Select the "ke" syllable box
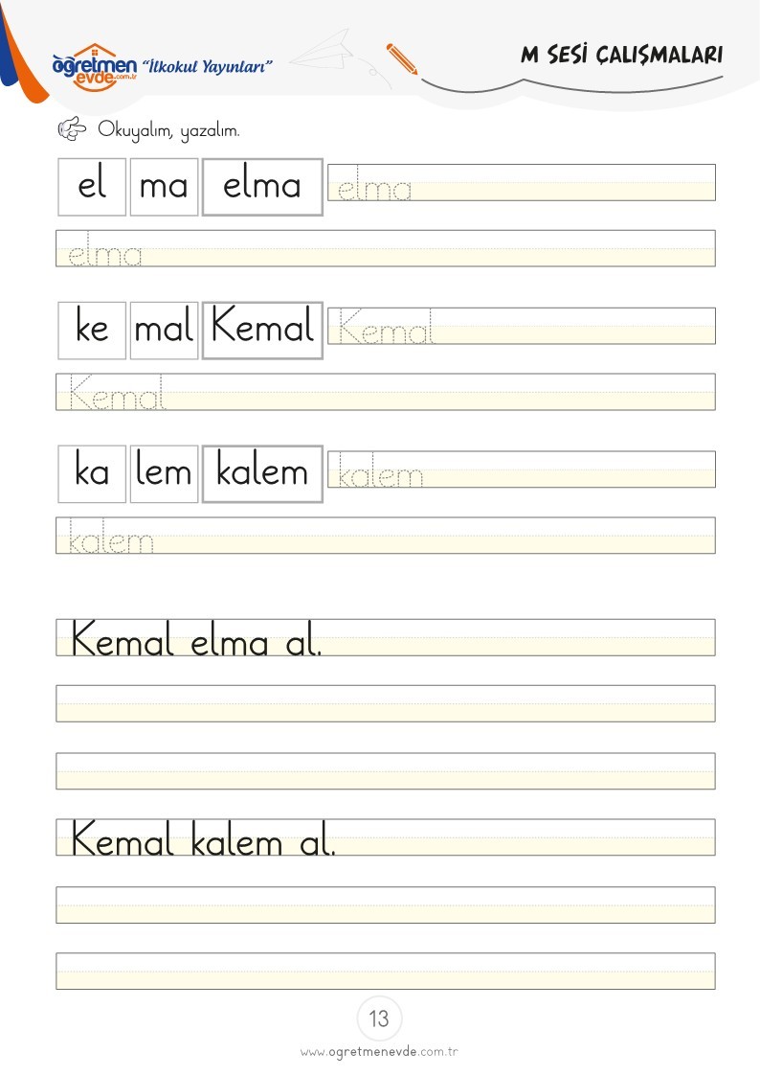760x1076 pixels. point(92,330)
